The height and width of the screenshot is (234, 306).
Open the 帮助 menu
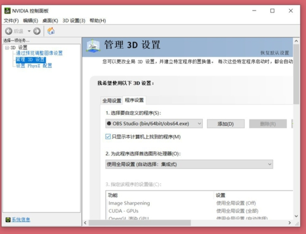click(x=97, y=21)
